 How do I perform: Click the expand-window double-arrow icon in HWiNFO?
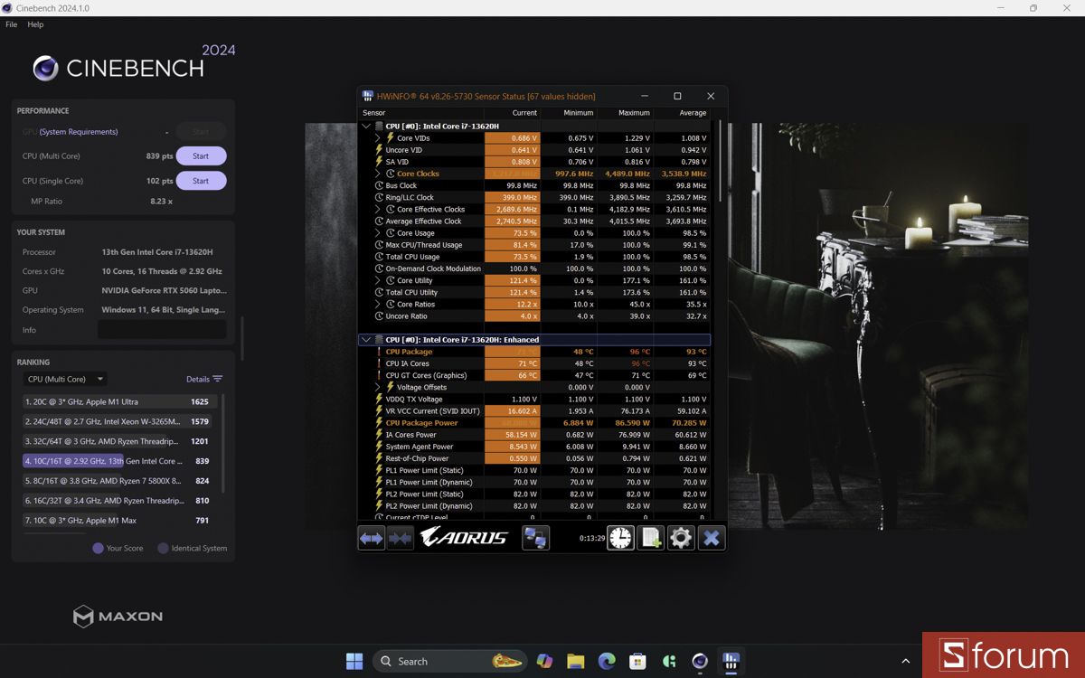pos(371,537)
